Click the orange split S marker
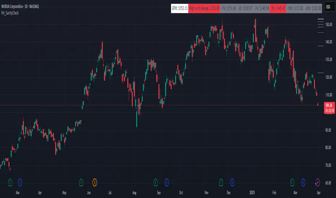Screen dimensions: 336x198 point(95,183)
